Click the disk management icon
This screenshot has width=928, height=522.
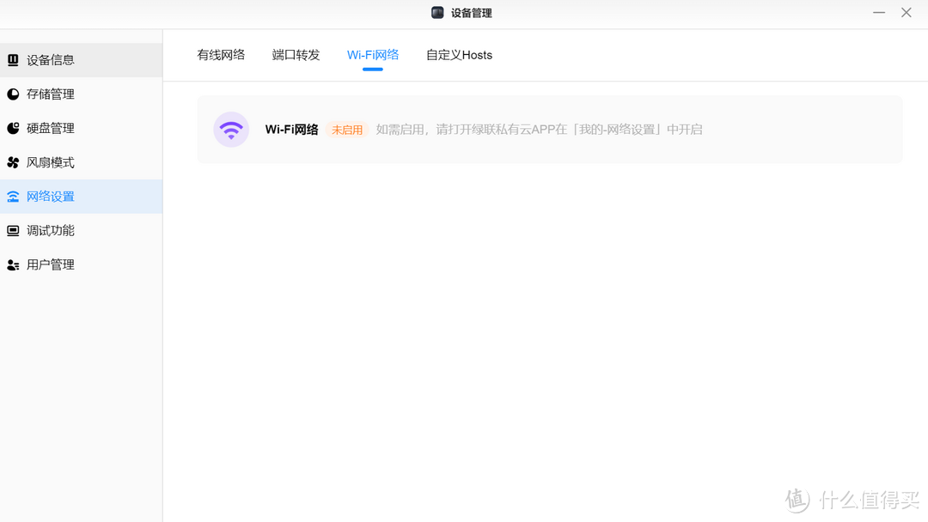pos(13,128)
